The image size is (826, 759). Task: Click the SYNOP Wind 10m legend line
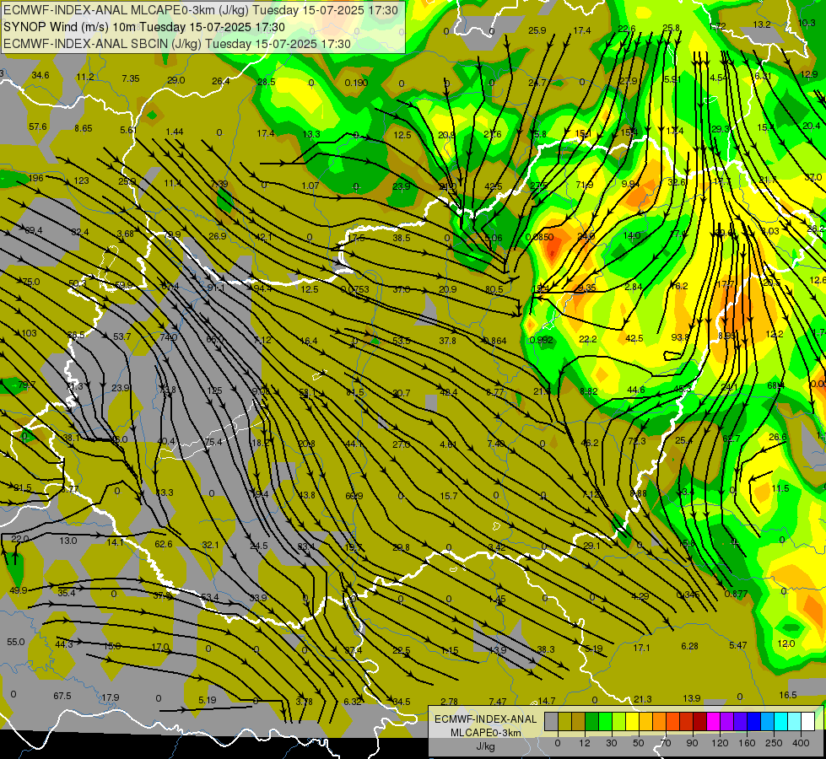pos(143,27)
